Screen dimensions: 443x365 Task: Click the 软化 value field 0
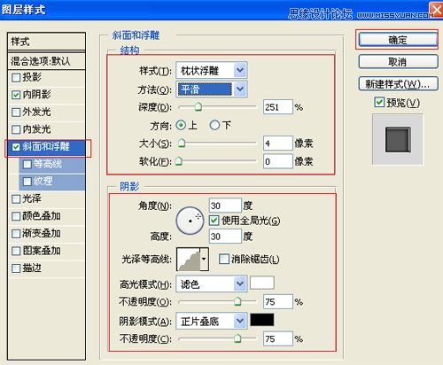[x=278, y=161]
